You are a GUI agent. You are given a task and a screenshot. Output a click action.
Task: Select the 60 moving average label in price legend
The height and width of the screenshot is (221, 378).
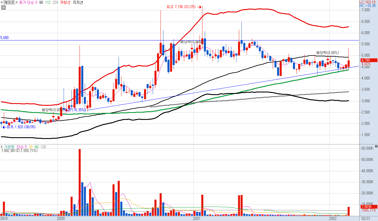pos(41,2)
